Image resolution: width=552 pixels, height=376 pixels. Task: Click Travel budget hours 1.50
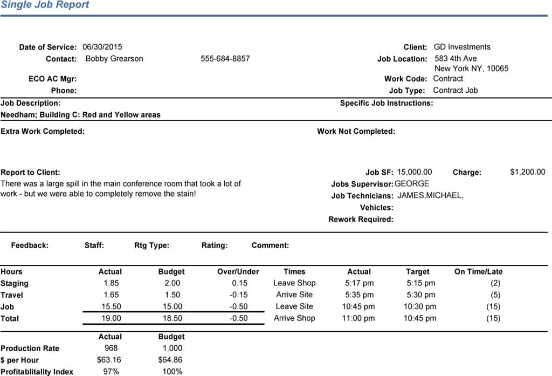[x=172, y=295]
